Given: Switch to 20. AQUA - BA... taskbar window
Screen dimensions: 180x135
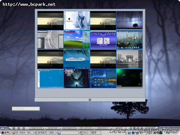Looking at the screenshot, I should pos(23,133).
